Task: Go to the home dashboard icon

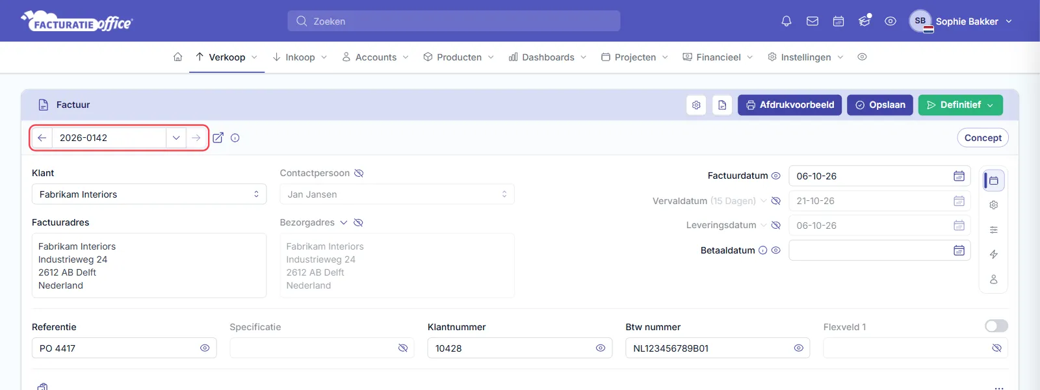Action: pos(177,57)
